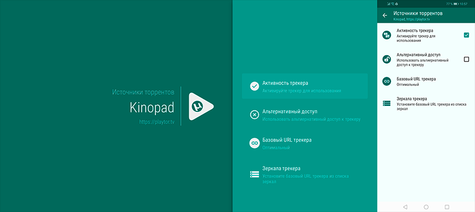Click the https://playtor.tv link under Kinopad
The height and width of the screenshot is (212, 475).
[156, 122]
